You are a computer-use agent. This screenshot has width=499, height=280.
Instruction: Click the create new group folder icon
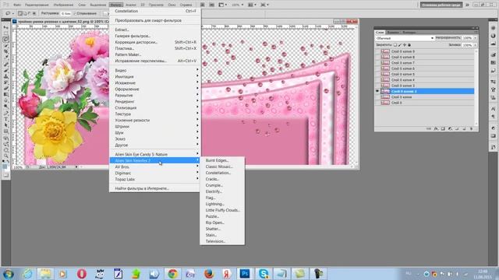click(x=457, y=129)
